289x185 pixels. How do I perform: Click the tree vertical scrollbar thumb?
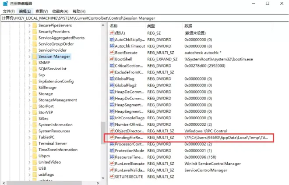point(103,132)
